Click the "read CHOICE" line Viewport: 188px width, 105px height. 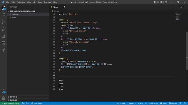point(67,25)
